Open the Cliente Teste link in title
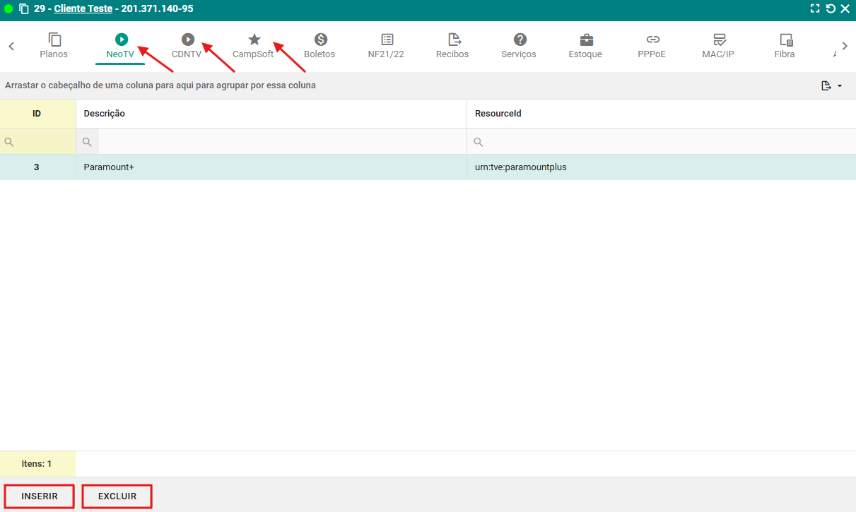Screen dimensions: 856x512 click(83, 9)
